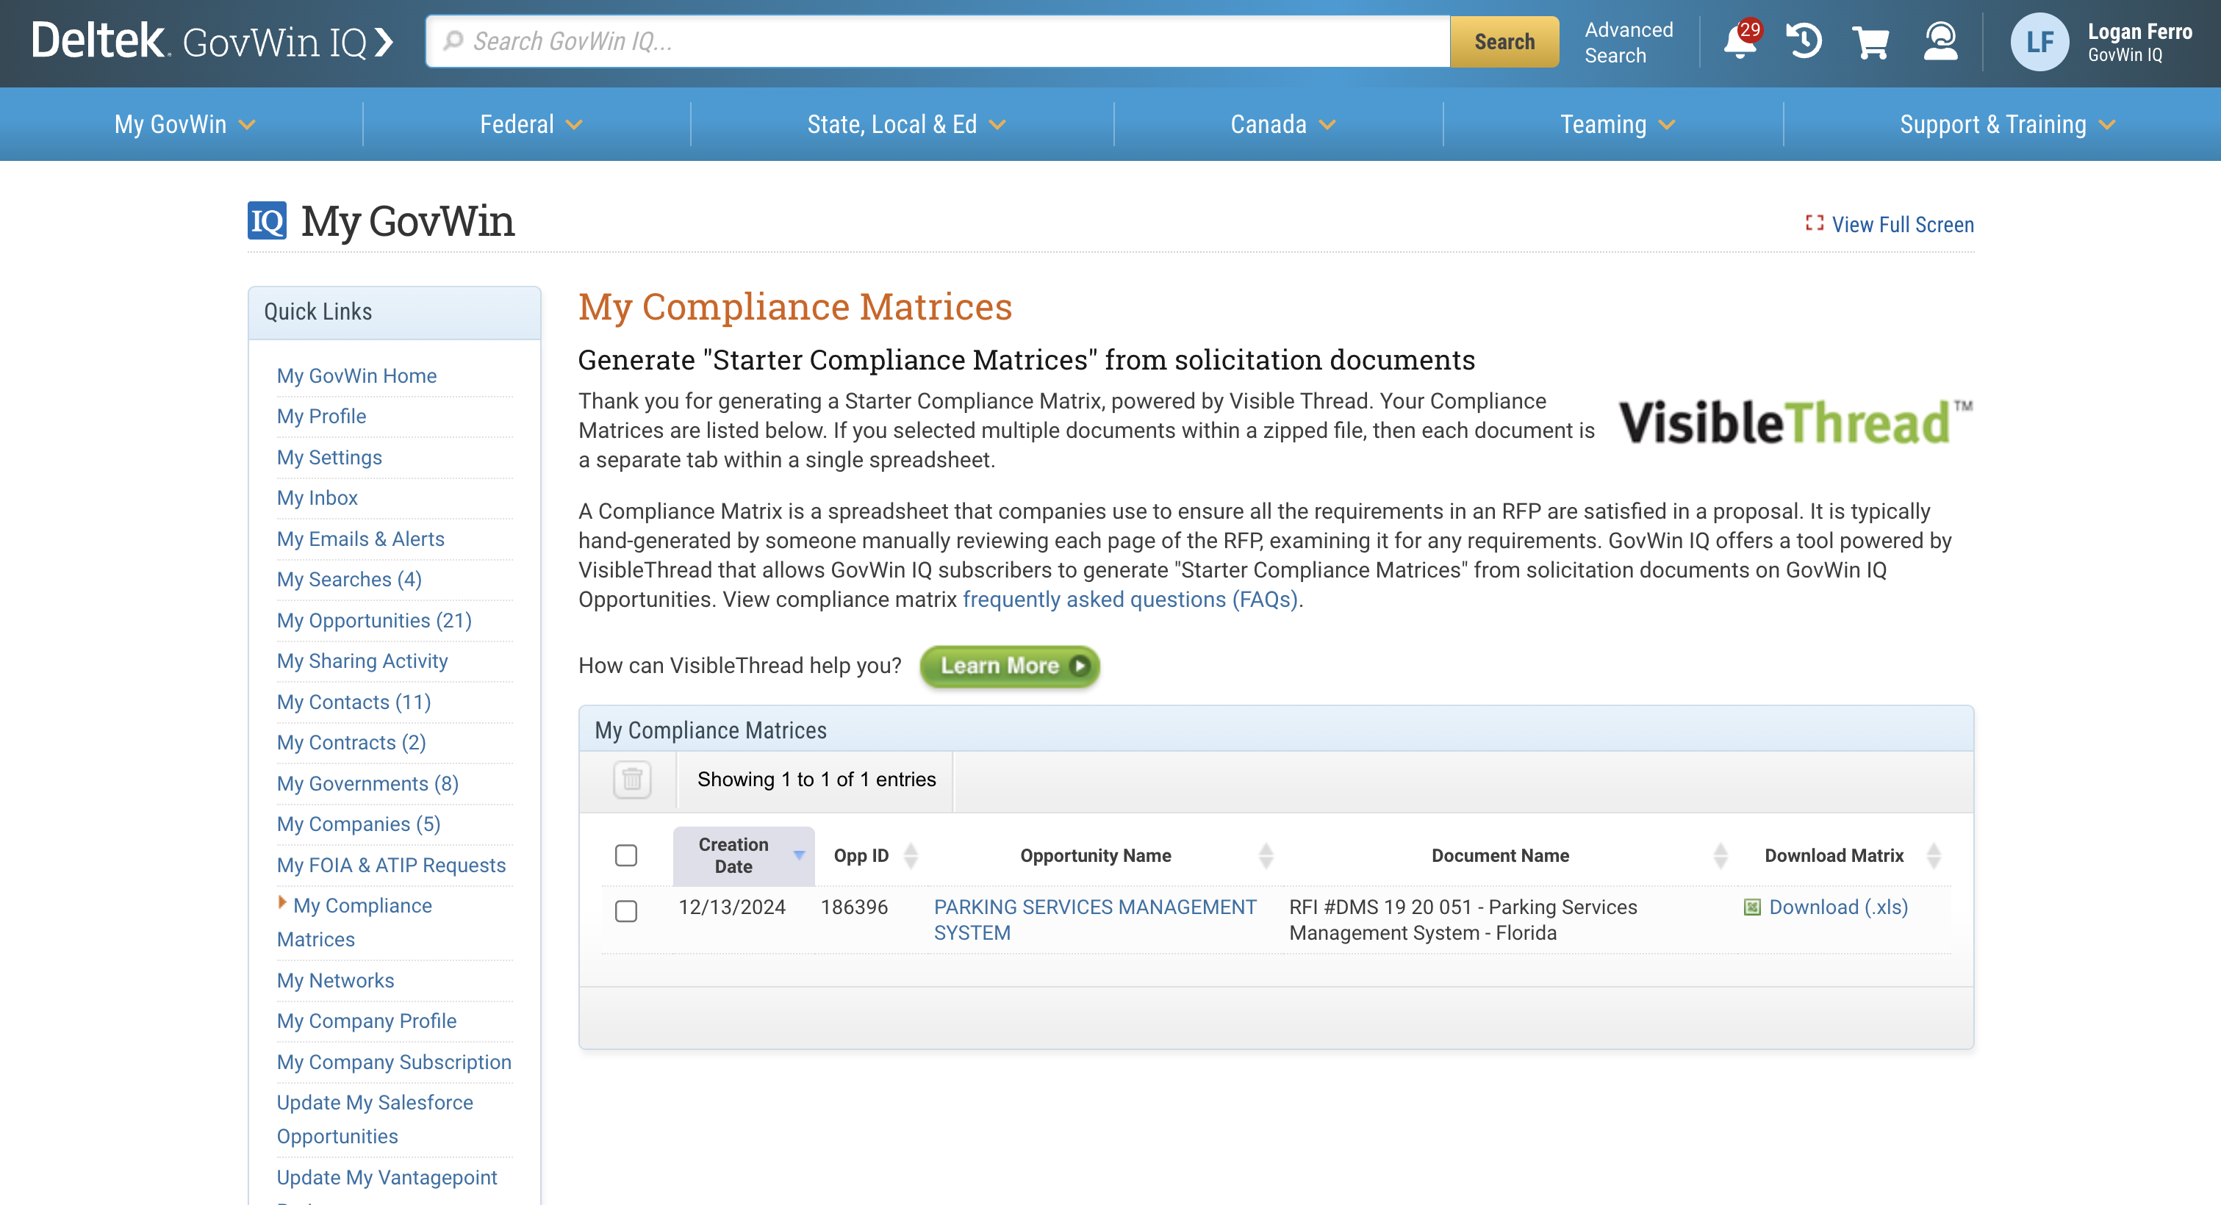Sort by the Opp ID column arrows
Image resolution: width=2221 pixels, height=1205 pixels.
[911, 855]
